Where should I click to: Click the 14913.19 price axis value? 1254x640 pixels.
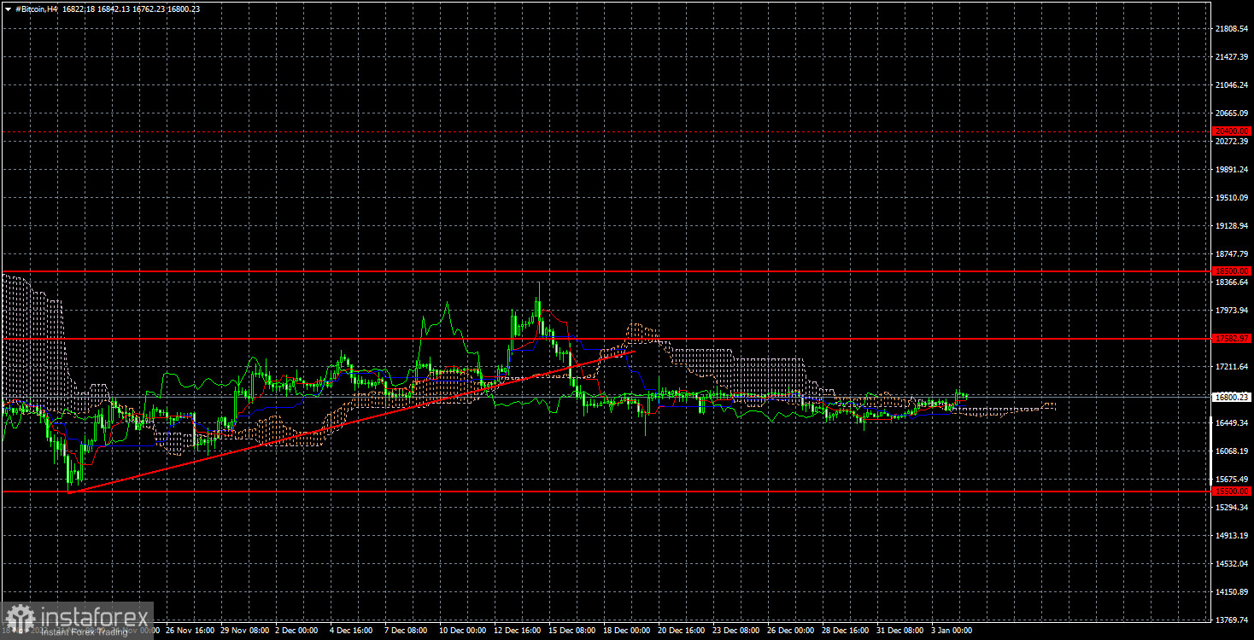tap(1232, 535)
